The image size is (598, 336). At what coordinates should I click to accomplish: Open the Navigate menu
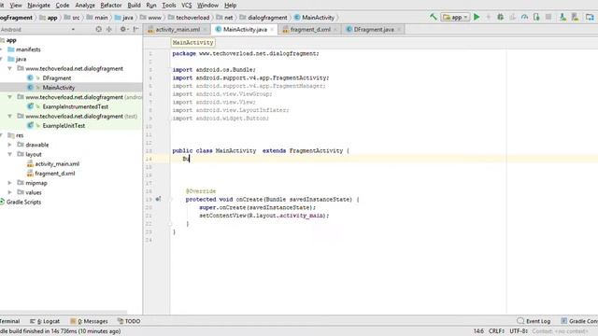38,6
